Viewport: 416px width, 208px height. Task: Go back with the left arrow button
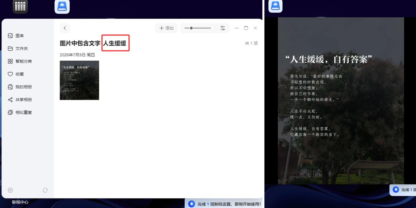65,28
